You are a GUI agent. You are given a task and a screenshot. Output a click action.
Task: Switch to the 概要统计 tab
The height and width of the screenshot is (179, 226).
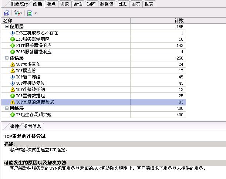[19, 4]
